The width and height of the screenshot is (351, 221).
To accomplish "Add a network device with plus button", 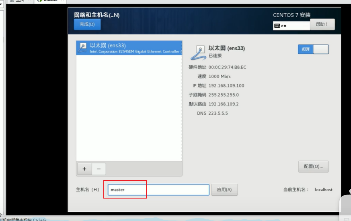I will pos(84,169).
